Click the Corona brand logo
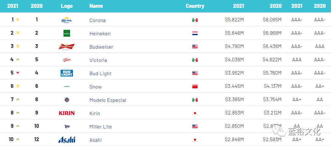The image size is (331, 146). pyautogui.click(x=67, y=20)
